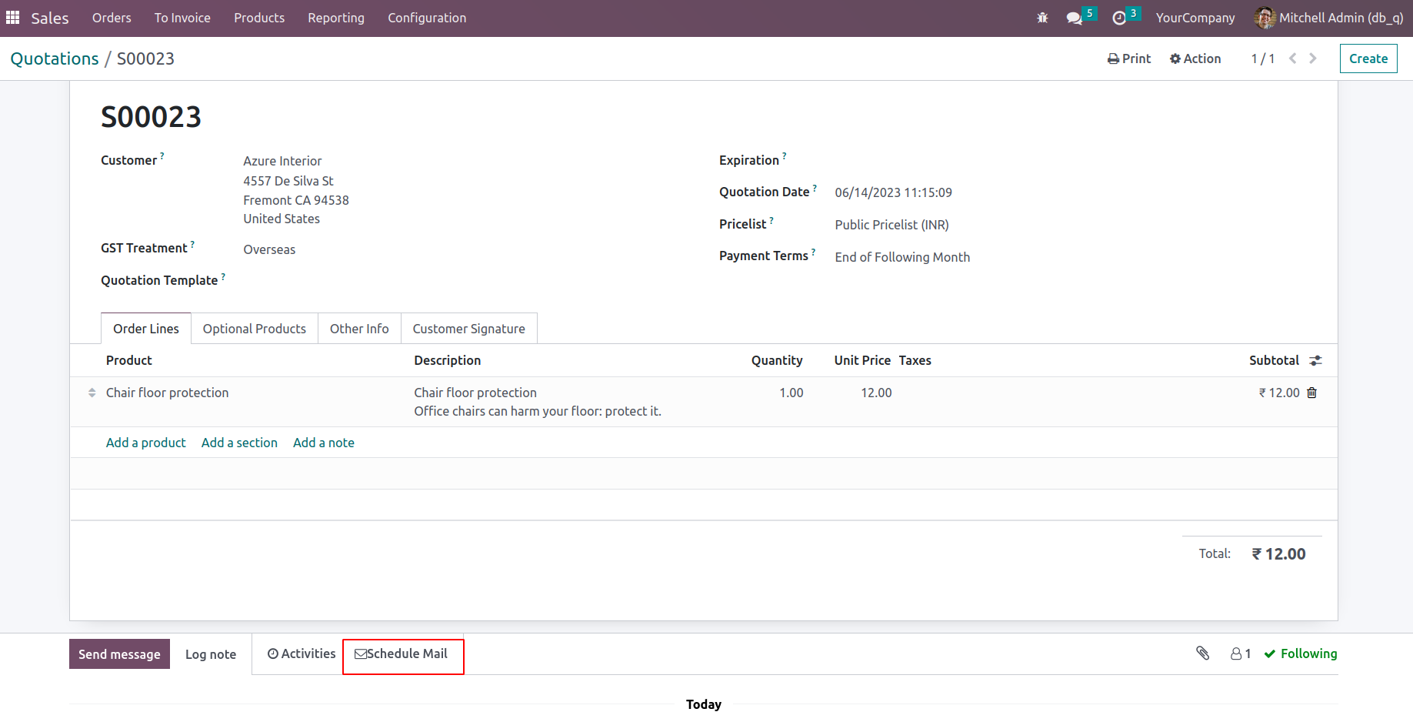Screen dimensions: 1413x722
Task: Toggle the Following subscription status
Action: coord(1300,653)
